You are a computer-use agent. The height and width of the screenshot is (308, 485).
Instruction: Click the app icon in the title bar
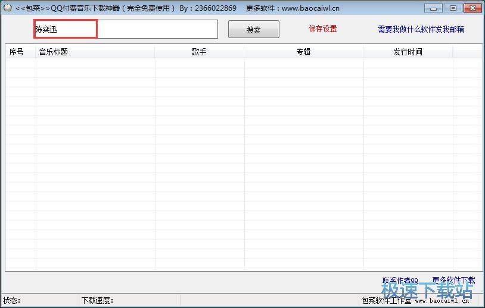[7, 8]
